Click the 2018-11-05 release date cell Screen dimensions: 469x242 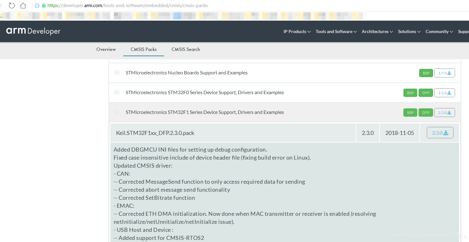400,133
